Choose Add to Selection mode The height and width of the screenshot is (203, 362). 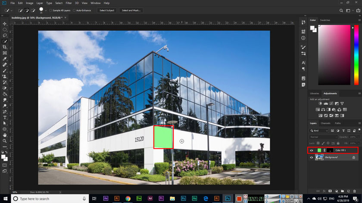[27, 10]
